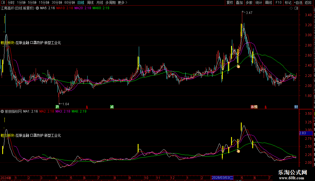Viewport: 315px width, 181px height.
Task: Click the MA6: 2.19 indicator value
Action: point(79,111)
